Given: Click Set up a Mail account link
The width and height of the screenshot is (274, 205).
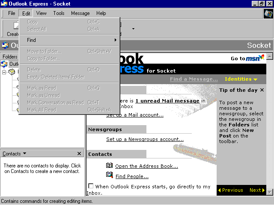Looking at the screenshot, I should [x=135, y=115].
